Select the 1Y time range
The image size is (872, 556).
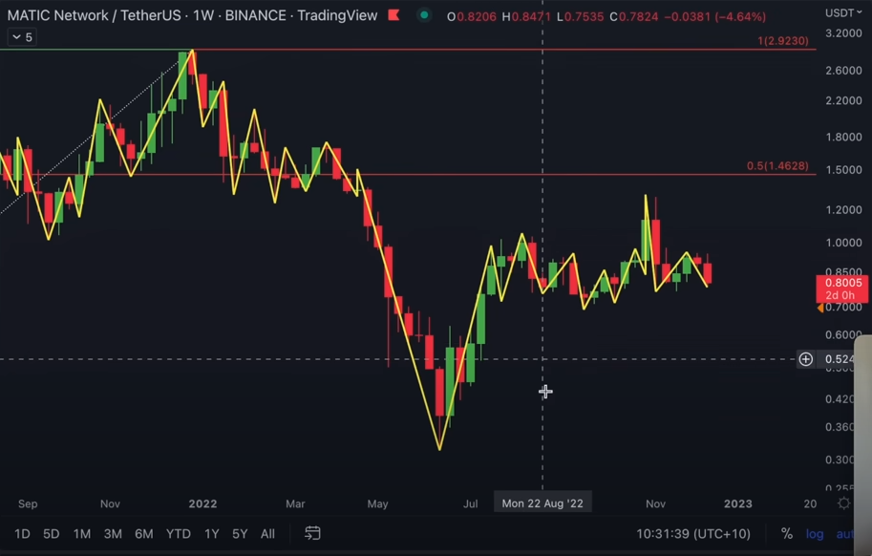click(x=212, y=534)
